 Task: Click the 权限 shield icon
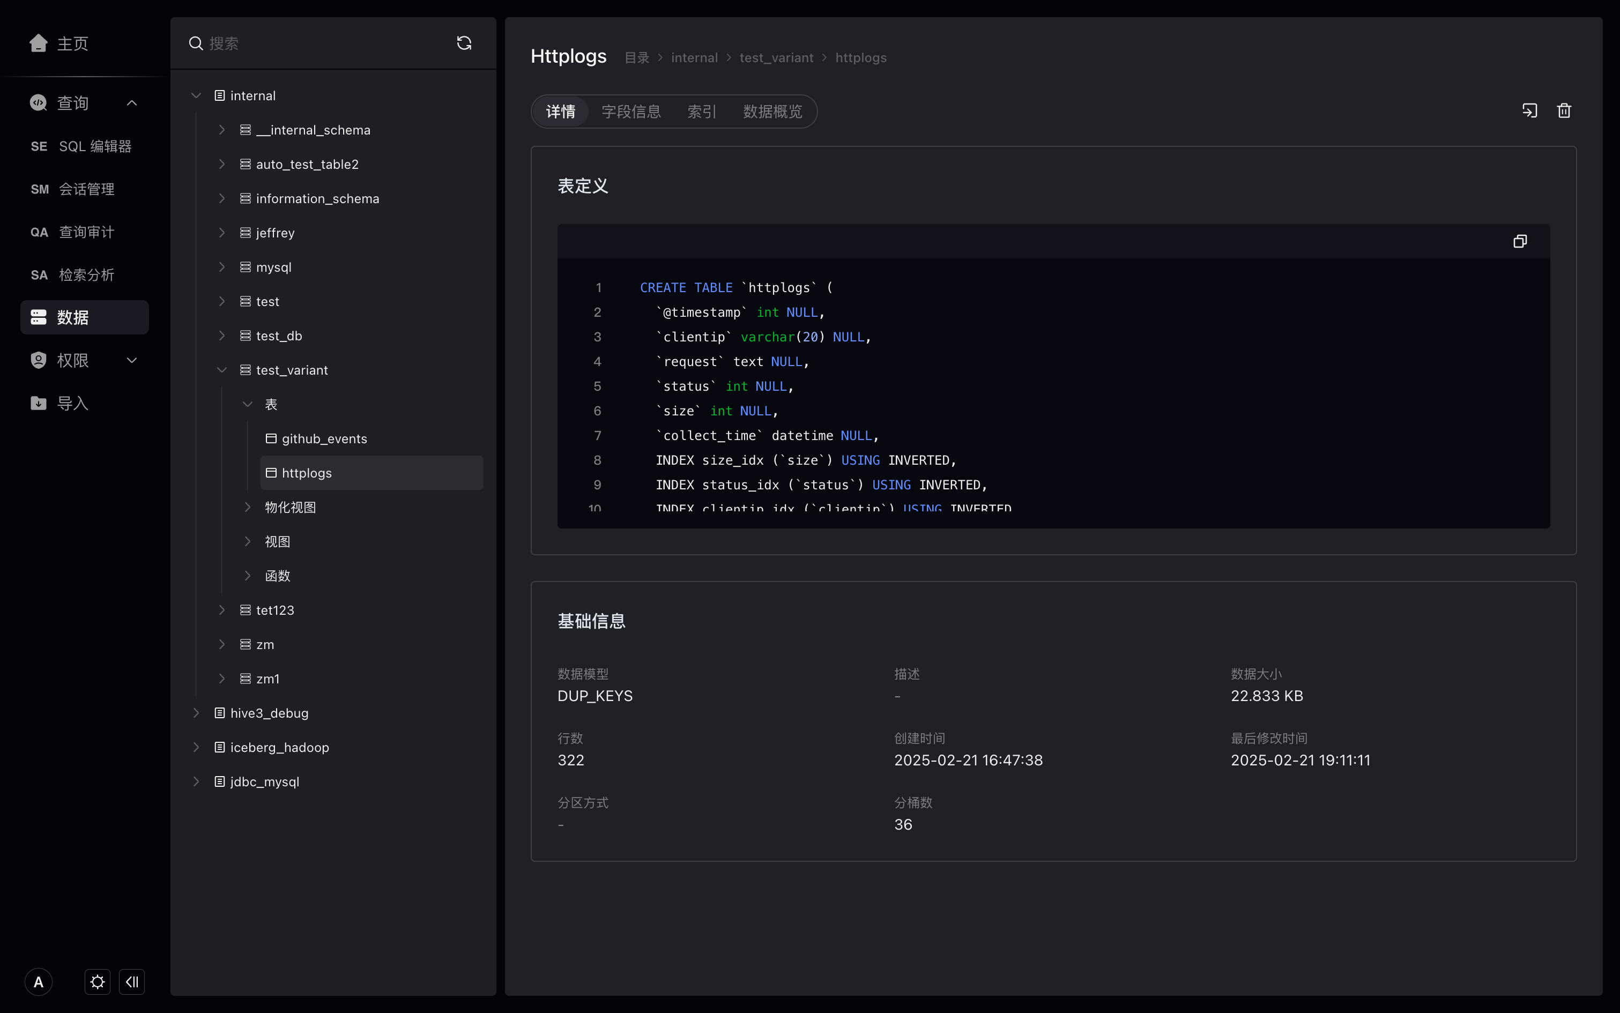click(38, 360)
